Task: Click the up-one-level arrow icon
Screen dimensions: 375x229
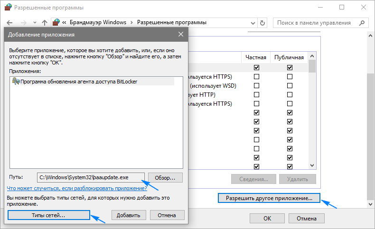Action: [44, 22]
